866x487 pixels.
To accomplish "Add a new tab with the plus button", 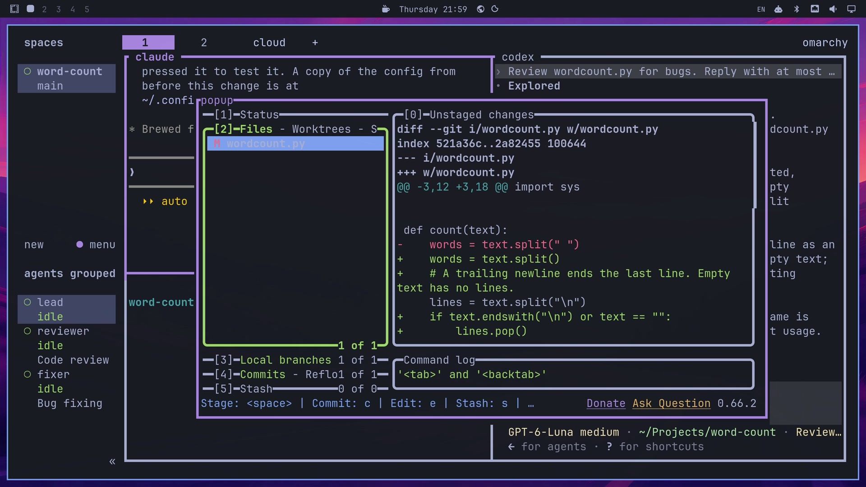I will point(315,42).
